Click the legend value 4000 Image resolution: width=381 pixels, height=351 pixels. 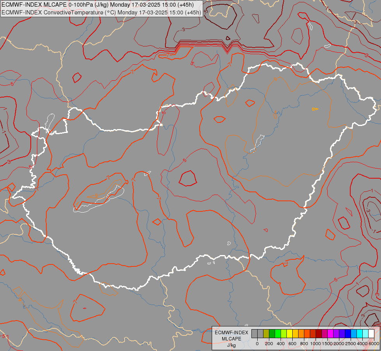[x=363, y=344]
